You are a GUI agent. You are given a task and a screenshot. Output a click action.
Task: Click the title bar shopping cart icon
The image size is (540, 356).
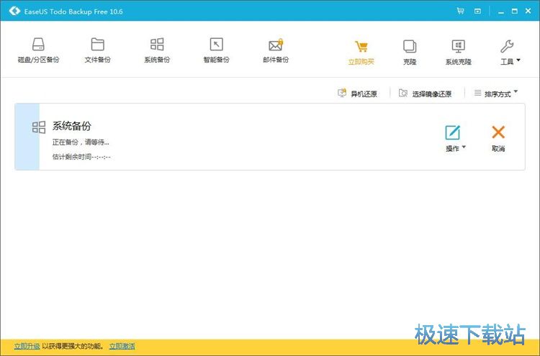point(460,11)
